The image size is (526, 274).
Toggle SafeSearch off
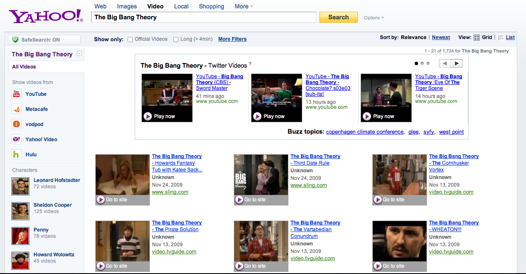pyautogui.click(x=40, y=39)
